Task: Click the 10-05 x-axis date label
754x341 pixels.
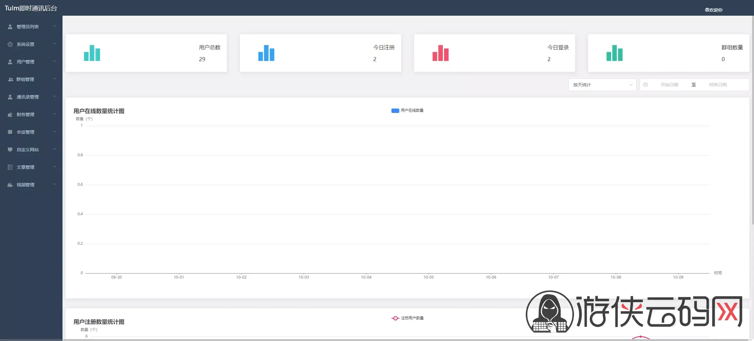Action: click(429, 277)
